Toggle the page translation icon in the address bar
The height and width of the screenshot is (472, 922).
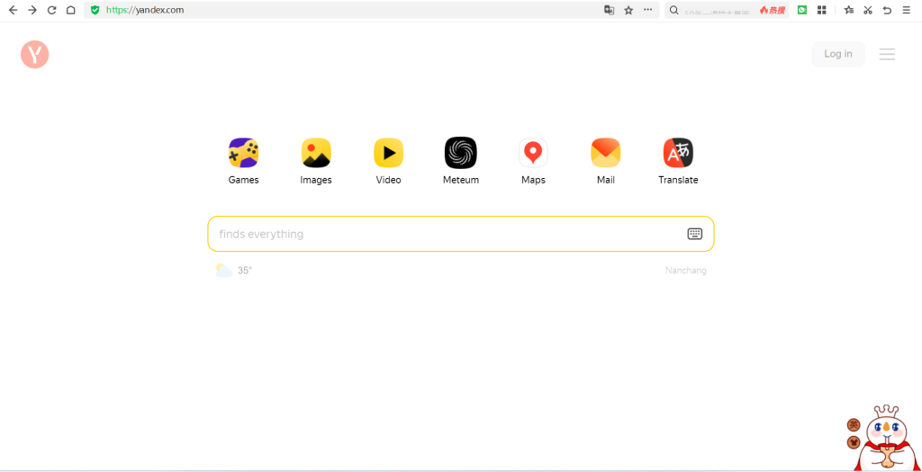click(x=610, y=10)
